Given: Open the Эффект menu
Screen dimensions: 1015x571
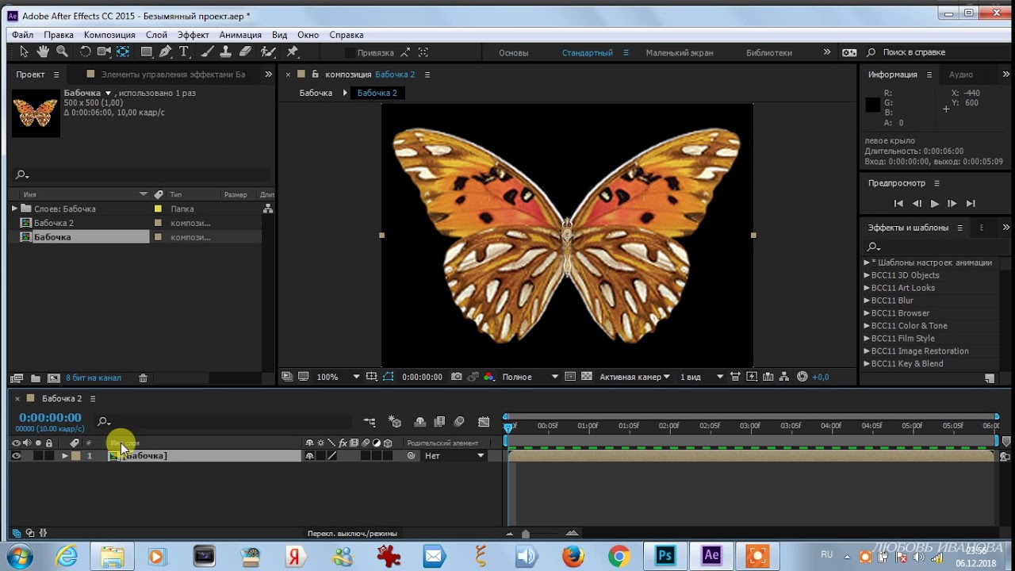Looking at the screenshot, I should point(193,35).
